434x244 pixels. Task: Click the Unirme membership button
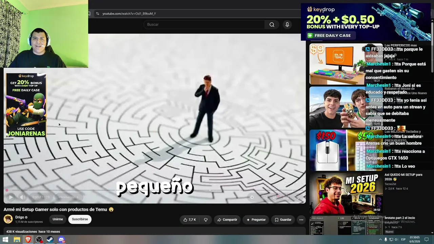(x=58, y=219)
